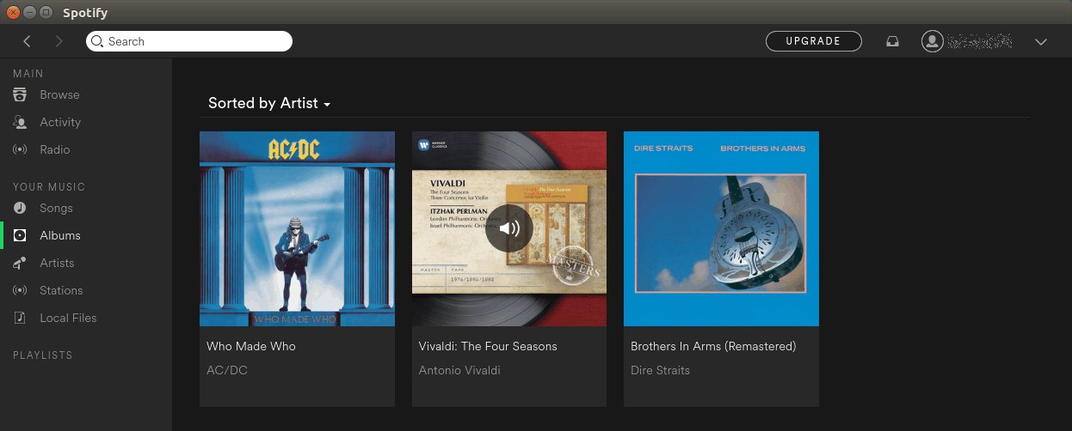1072x431 pixels.
Task: Expand the account menu chevron
Action: pyautogui.click(x=1041, y=41)
